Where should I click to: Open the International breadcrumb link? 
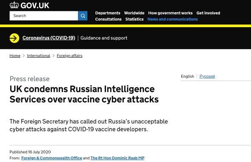click(38, 56)
